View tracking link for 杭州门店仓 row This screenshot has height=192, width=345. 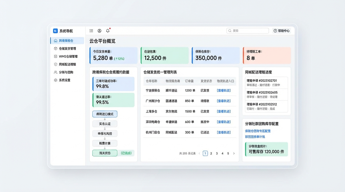[x=224, y=132]
